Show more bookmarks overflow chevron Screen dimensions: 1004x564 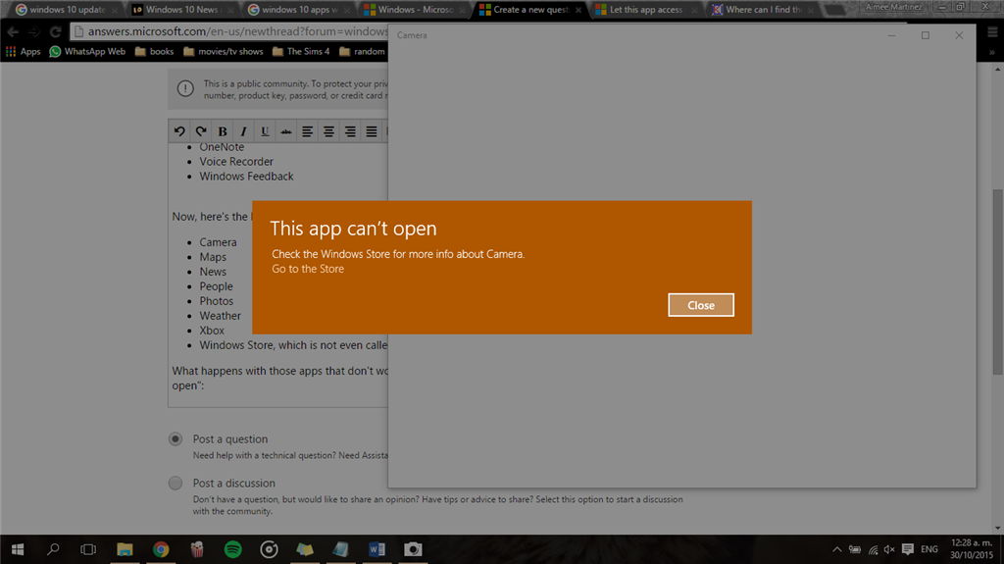pos(992,52)
